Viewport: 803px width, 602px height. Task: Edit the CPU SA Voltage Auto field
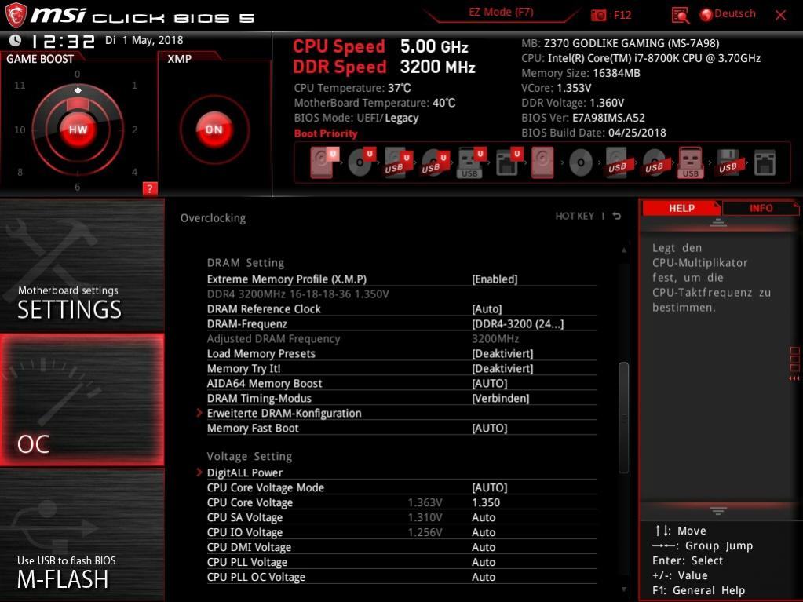tap(484, 517)
